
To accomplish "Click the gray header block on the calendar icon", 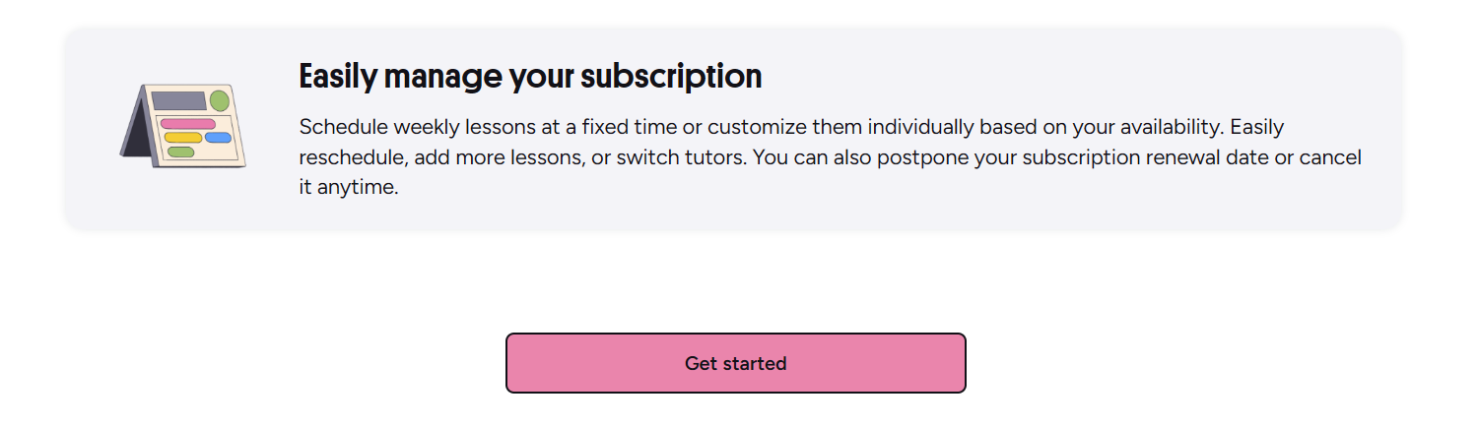I will (178, 100).
